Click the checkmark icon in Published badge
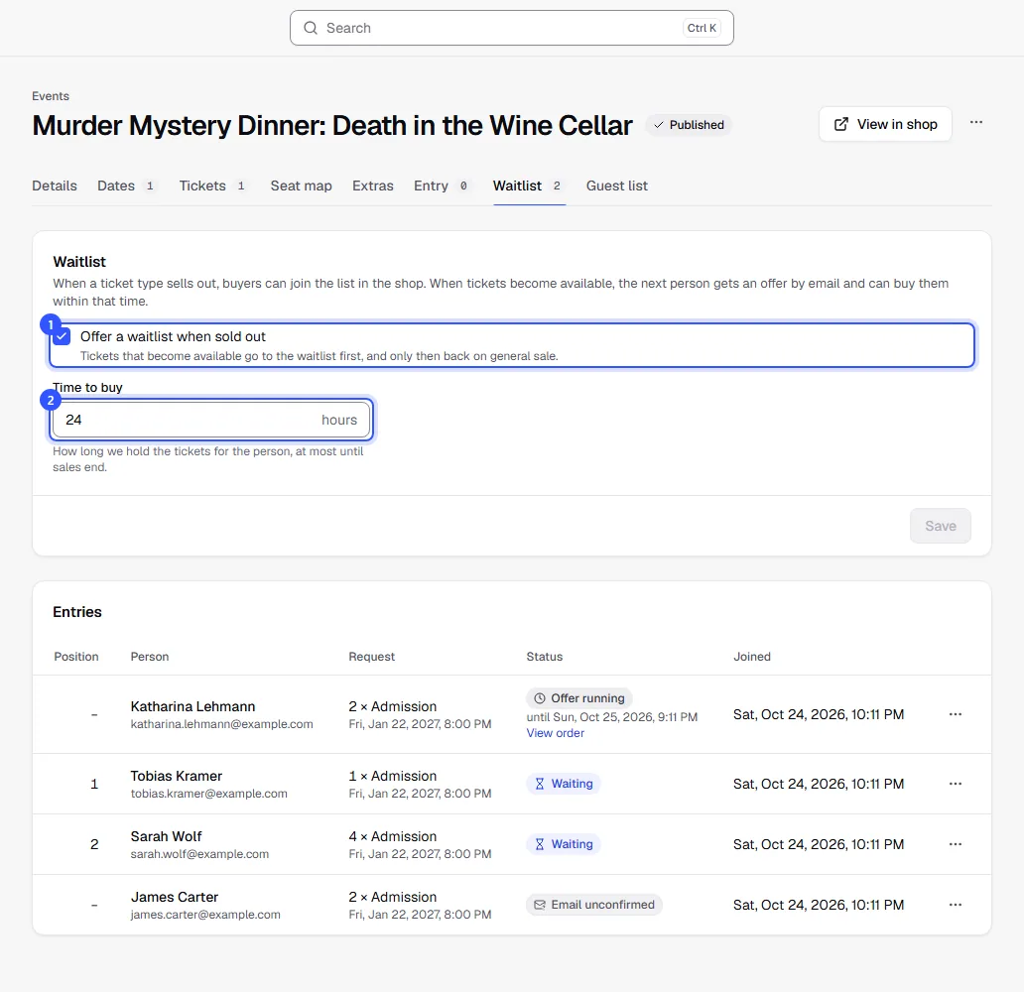Viewport: 1024px width, 992px height. [x=658, y=125]
